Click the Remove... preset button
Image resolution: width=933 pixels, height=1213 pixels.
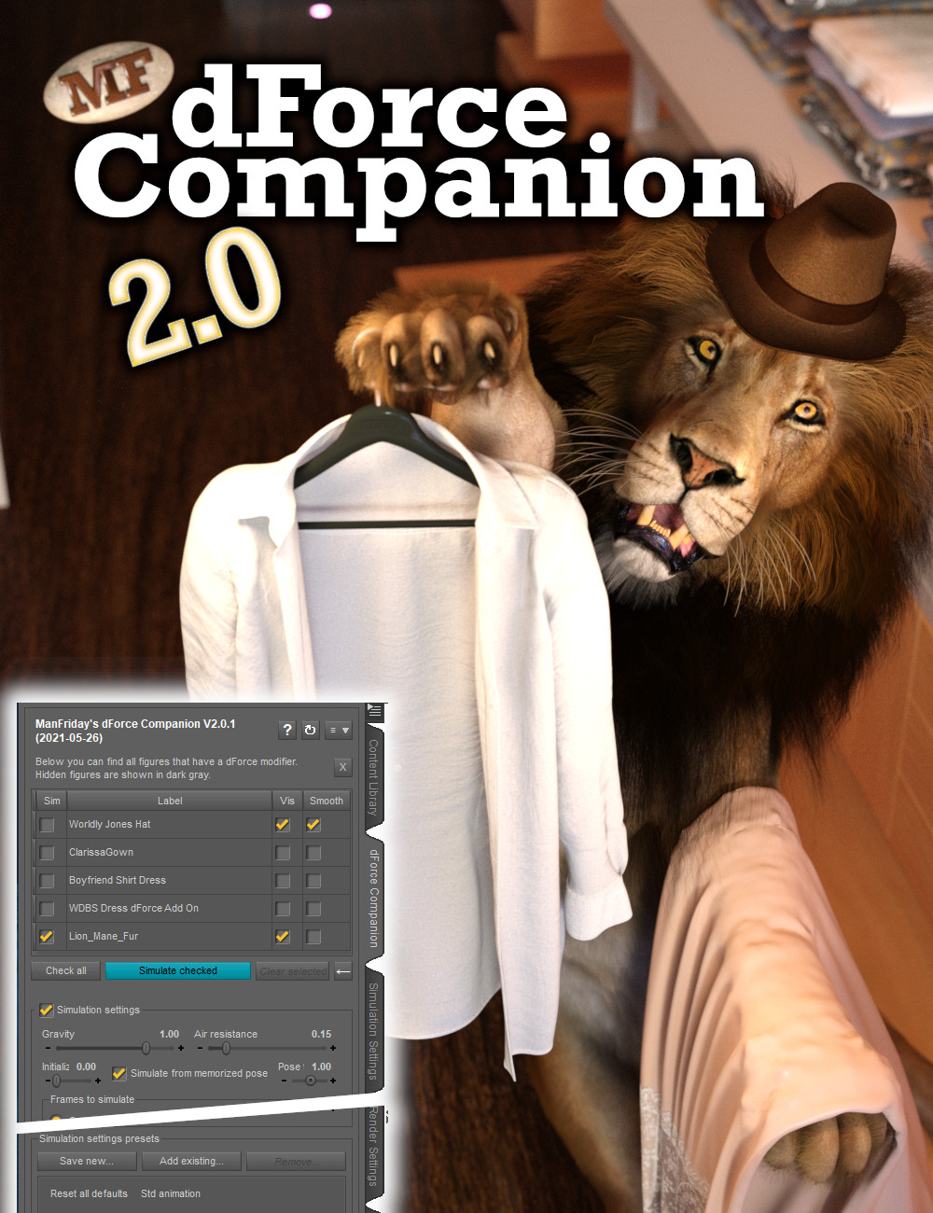click(x=295, y=1162)
